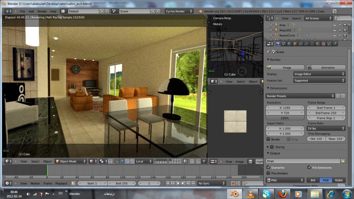Select the RGBA color mode button

point(339,180)
